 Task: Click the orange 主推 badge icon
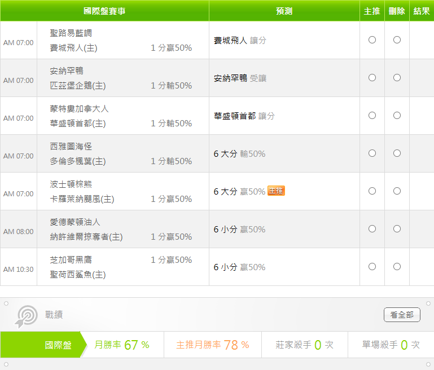[276, 191]
